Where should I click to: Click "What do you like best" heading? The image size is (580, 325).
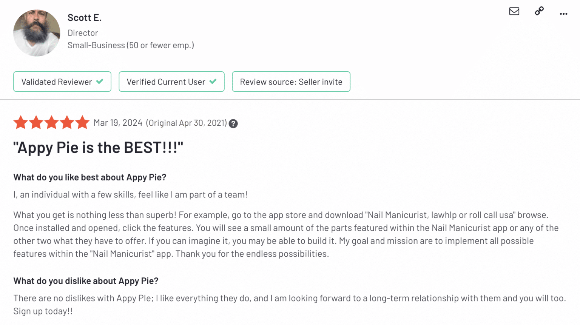90,177
